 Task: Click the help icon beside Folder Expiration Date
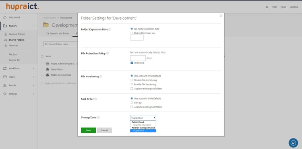(x=110, y=29)
